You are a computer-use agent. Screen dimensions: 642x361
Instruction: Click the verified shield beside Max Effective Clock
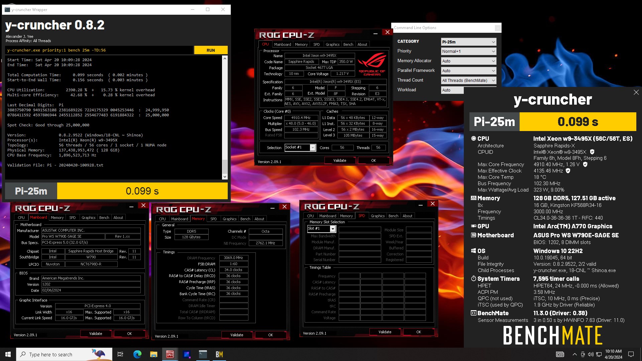568,171
